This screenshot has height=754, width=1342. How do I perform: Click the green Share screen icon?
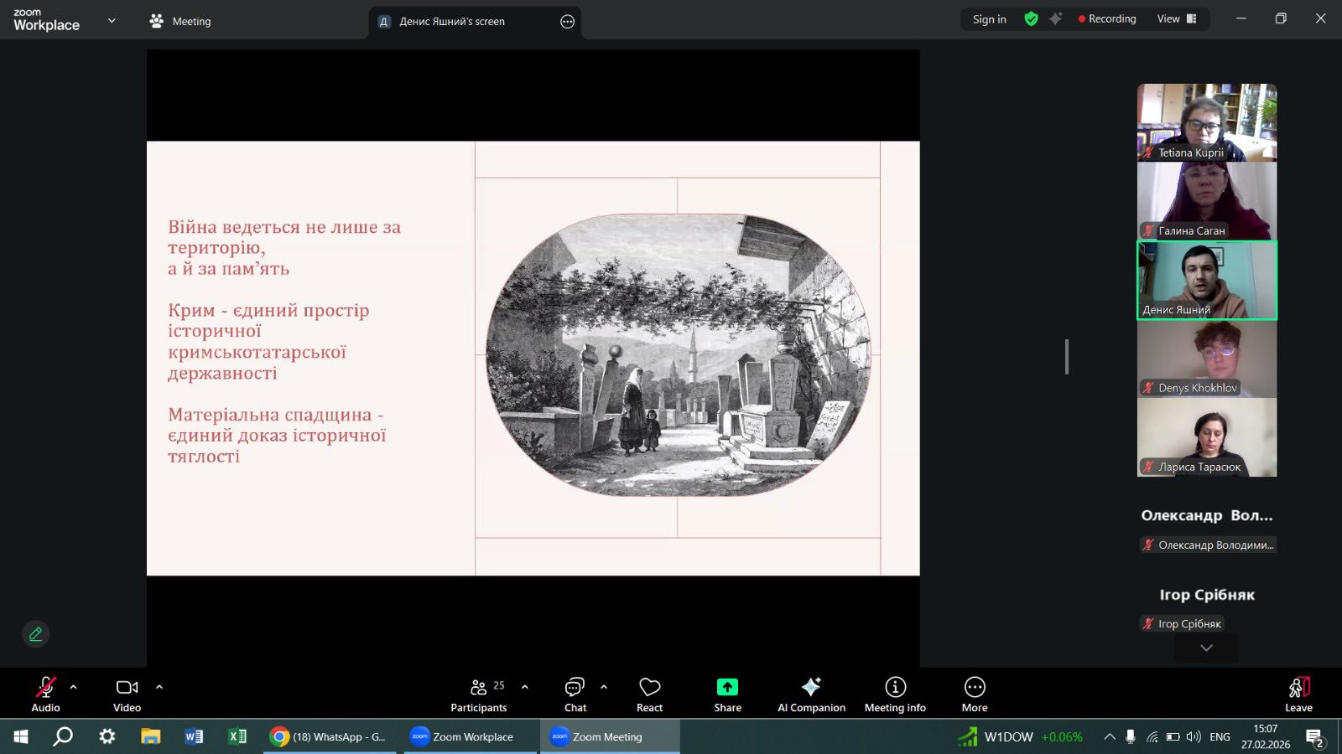click(x=727, y=688)
